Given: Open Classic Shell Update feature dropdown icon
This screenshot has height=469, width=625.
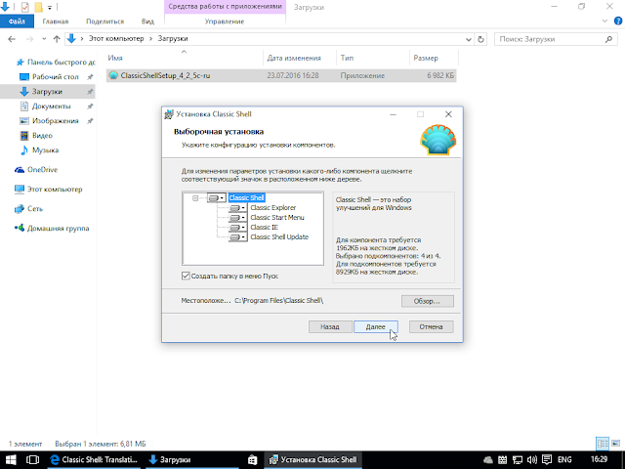Looking at the screenshot, I should tap(238, 236).
